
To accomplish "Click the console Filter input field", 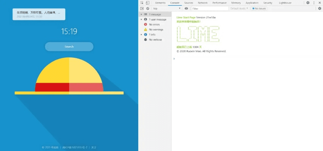I will click(210, 8).
